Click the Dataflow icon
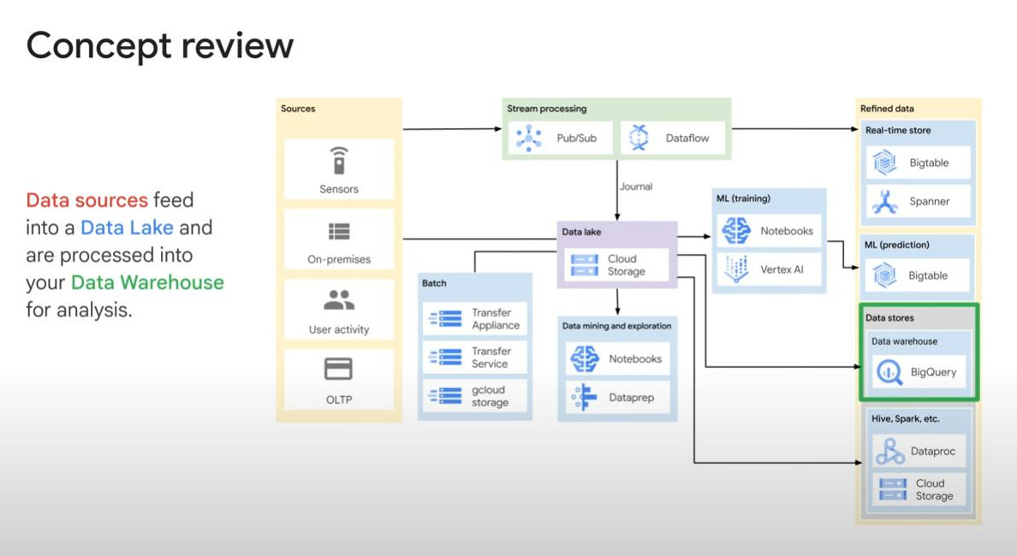 [x=639, y=138]
